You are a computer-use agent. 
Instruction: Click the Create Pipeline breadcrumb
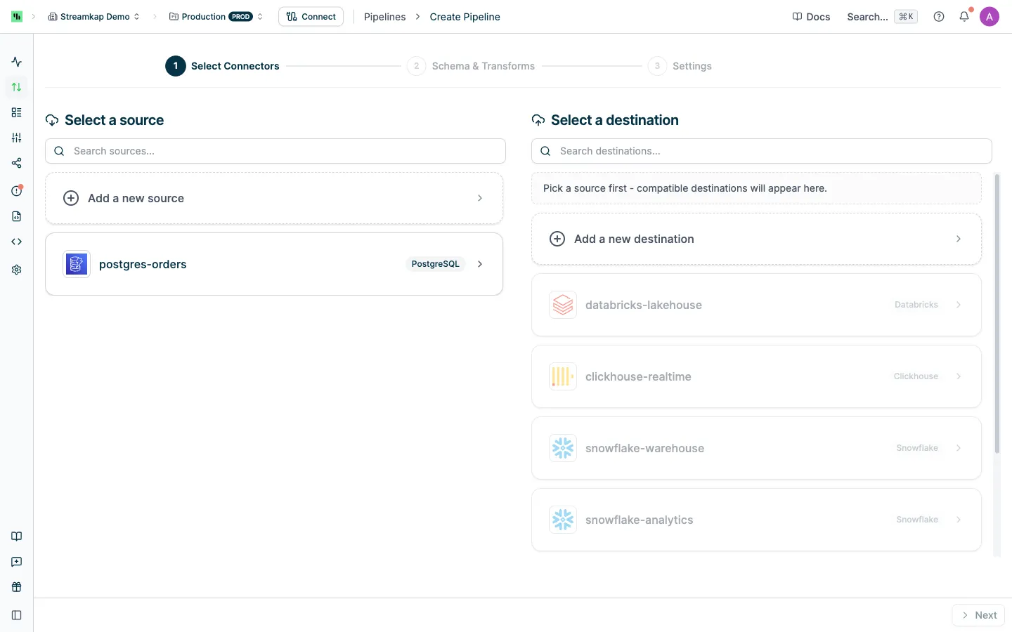(465, 17)
